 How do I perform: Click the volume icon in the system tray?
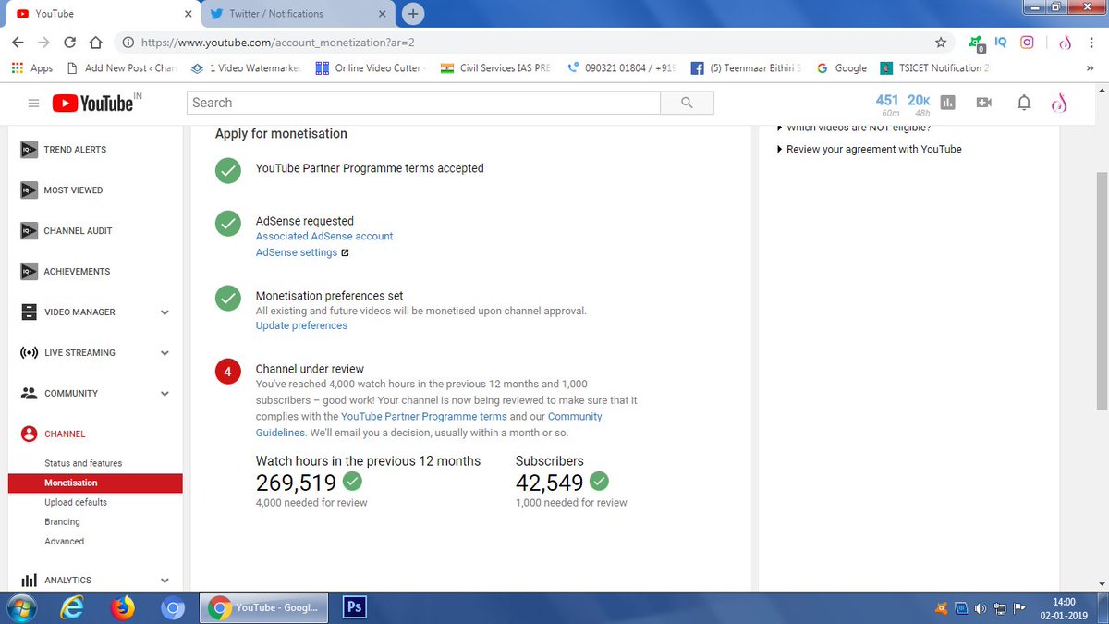tap(981, 608)
